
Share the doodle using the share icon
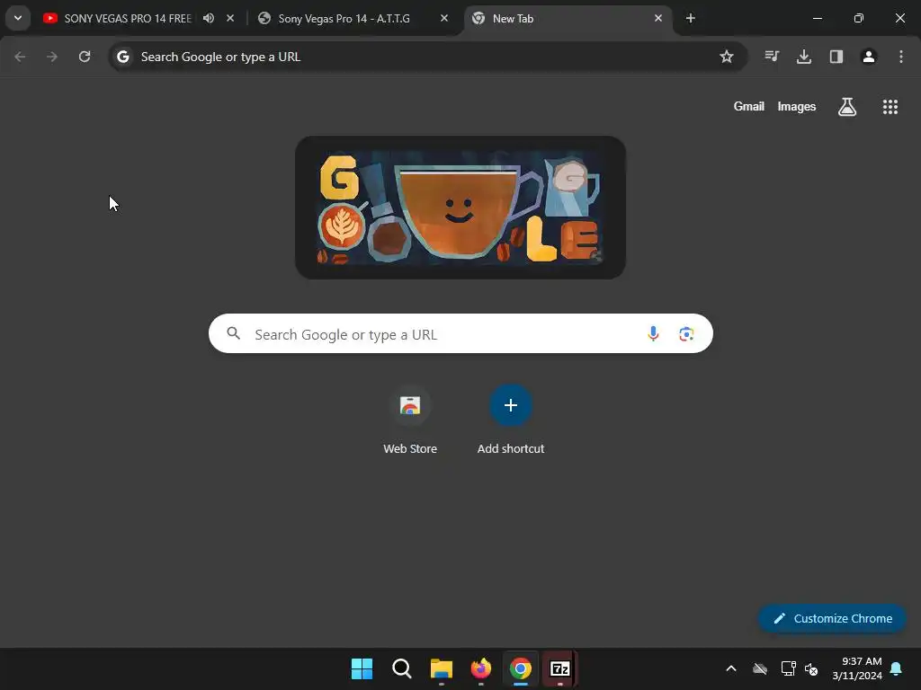pyautogui.click(x=596, y=255)
